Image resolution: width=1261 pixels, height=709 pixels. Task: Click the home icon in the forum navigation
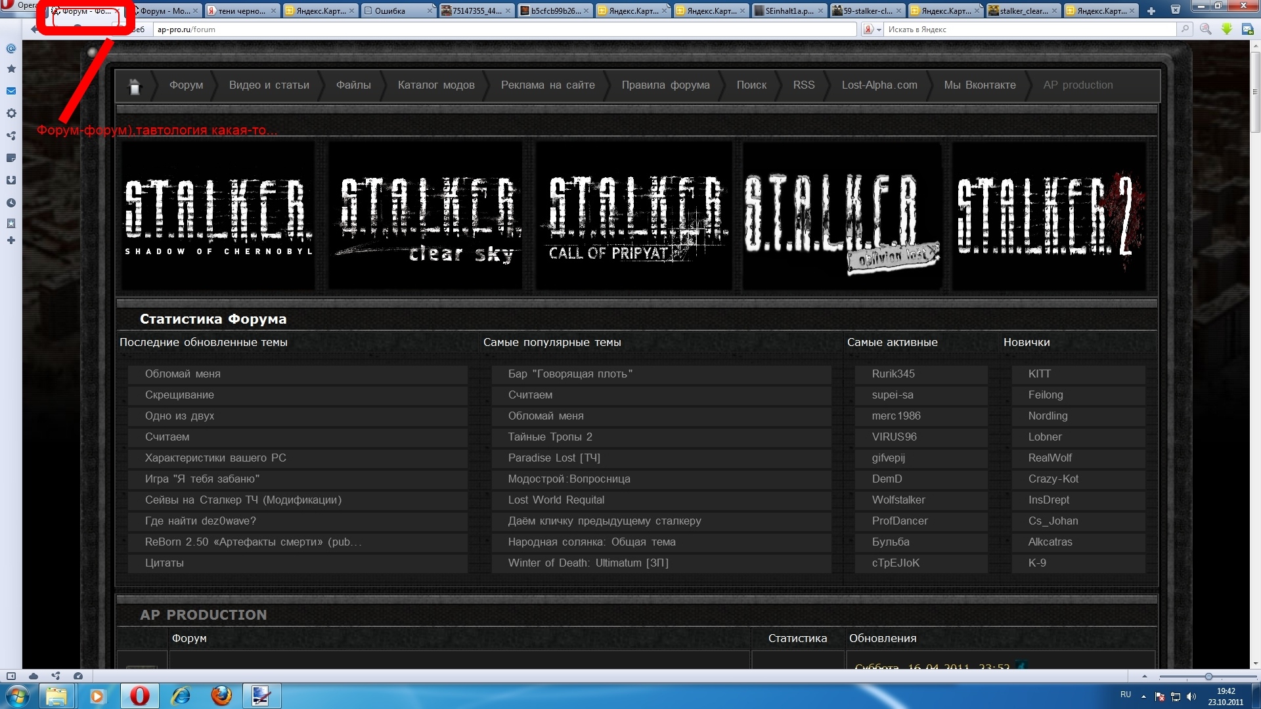pyautogui.click(x=135, y=86)
